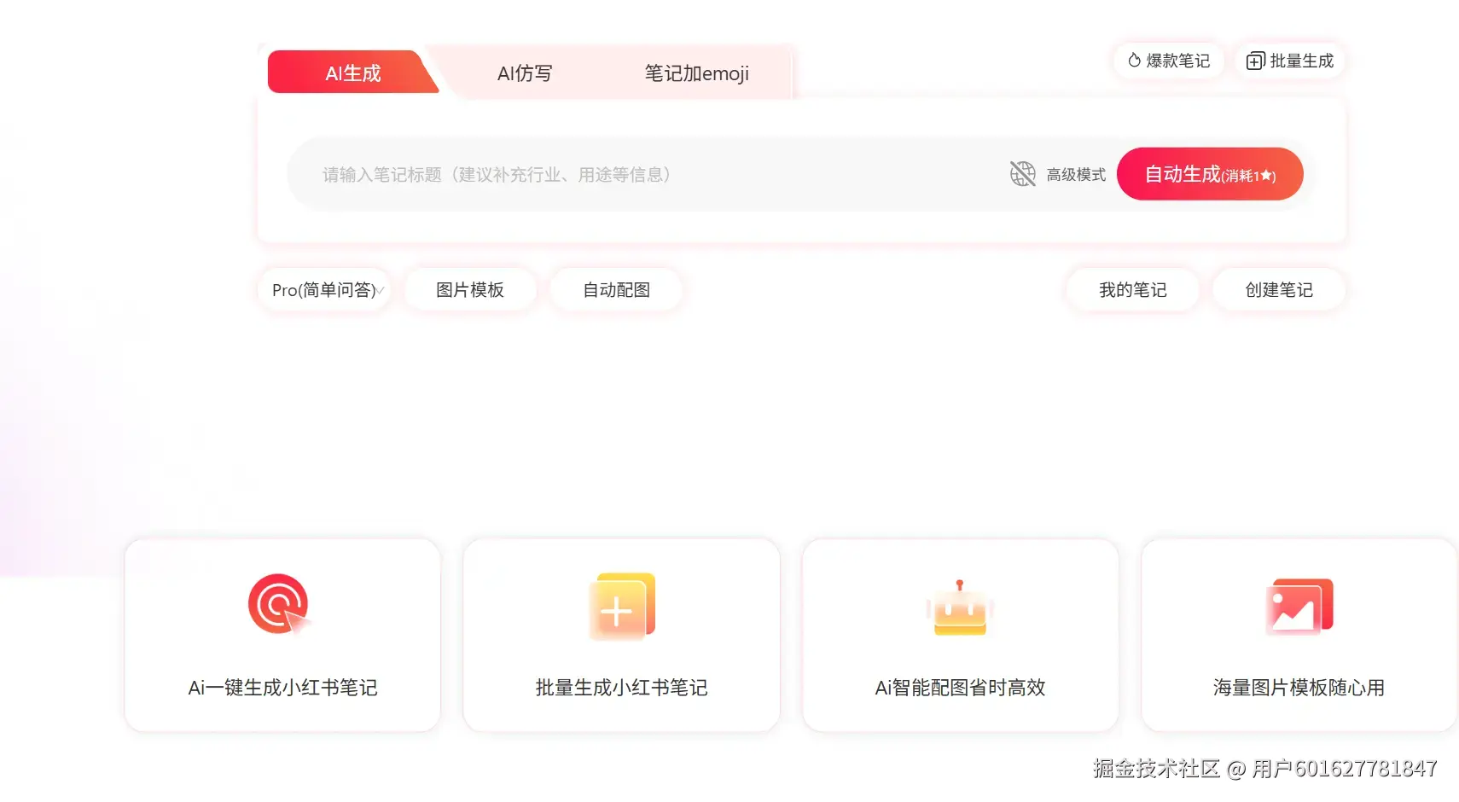Switch to the AI生成 tab
1459x802 pixels.
click(x=352, y=73)
